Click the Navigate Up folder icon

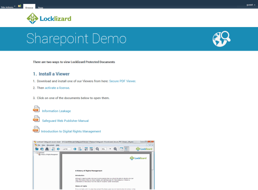pyautogui.click(x=20, y=6)
